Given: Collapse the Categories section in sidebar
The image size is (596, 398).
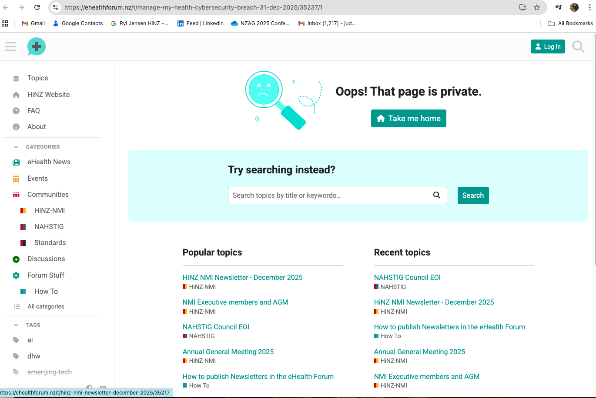Looking at the screenshot, I should point(16,147).
